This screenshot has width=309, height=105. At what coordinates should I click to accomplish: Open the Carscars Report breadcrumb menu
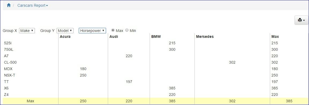point(33,6)
